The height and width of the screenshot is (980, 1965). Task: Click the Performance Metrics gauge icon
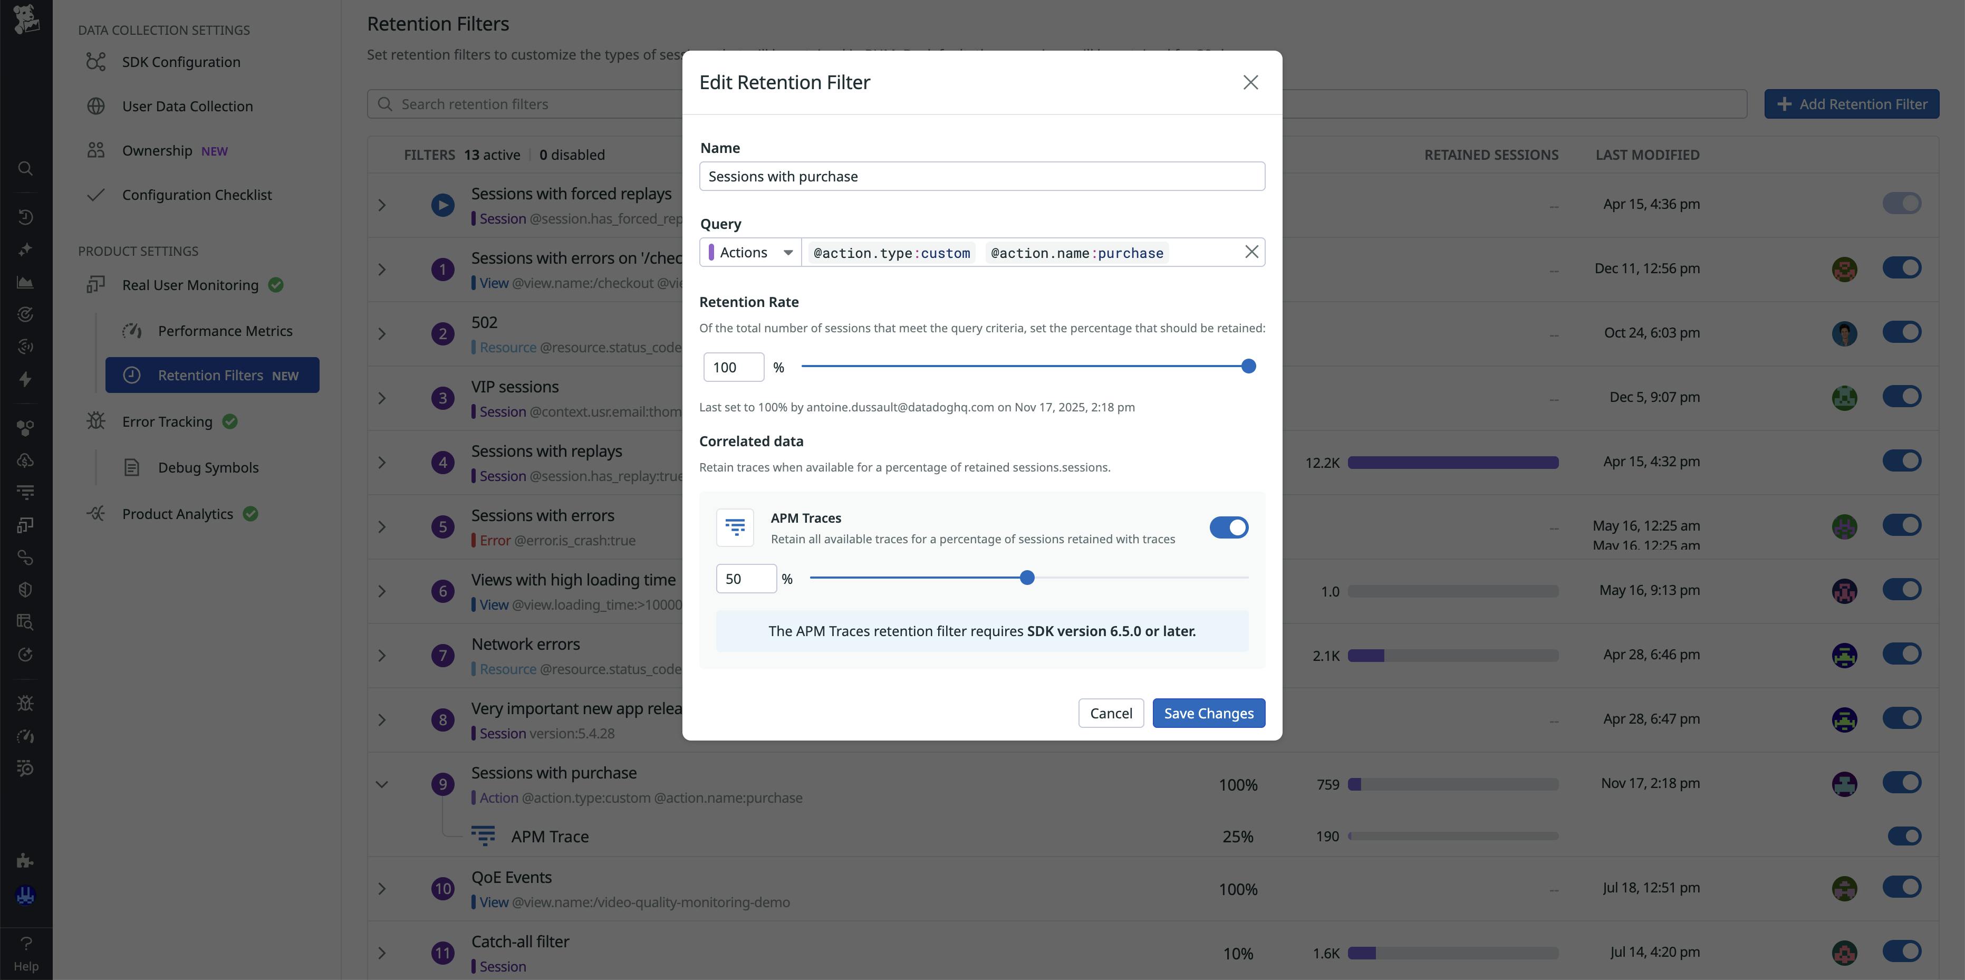point(131,330)
